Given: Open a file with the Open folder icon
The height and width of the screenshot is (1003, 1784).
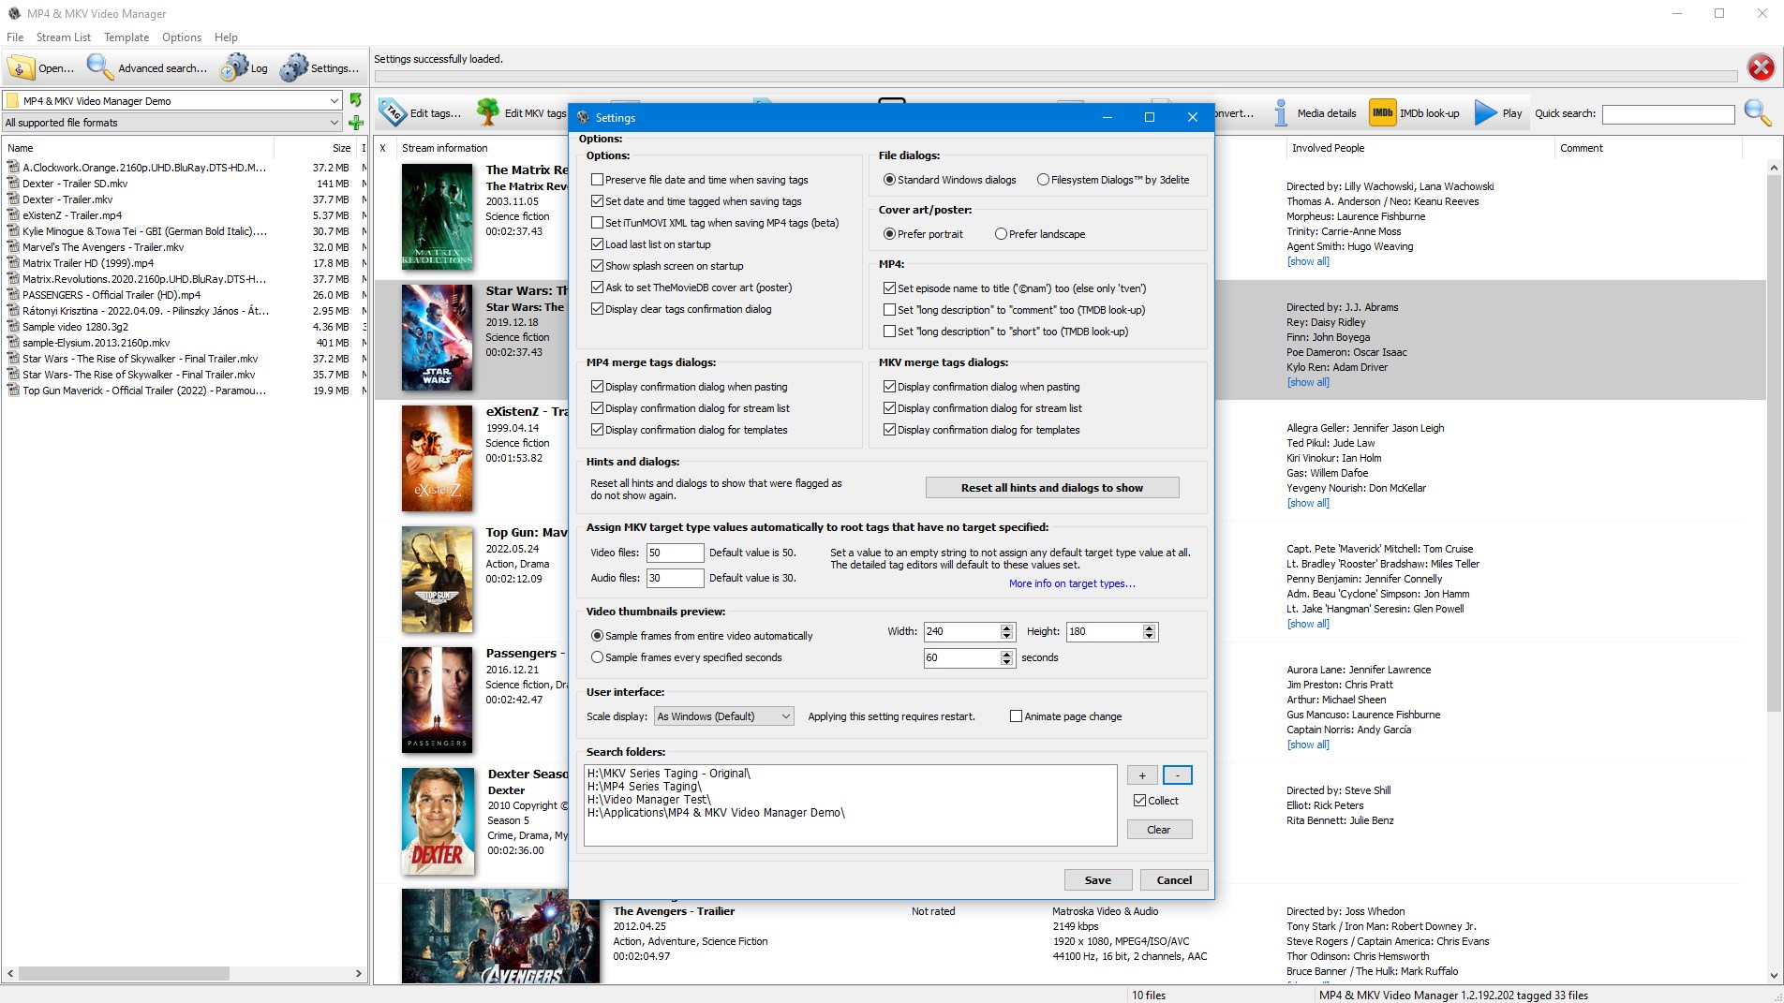Looking at the screenshot, I should coord(22,67).
